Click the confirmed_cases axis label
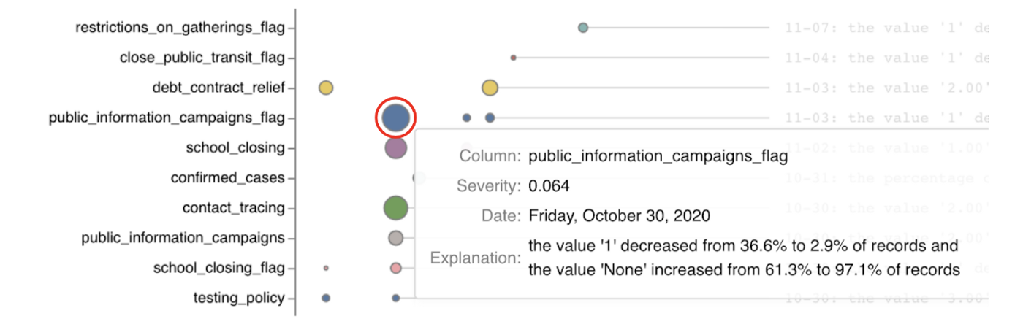1023x327 pixels. (x=227, y=177)
